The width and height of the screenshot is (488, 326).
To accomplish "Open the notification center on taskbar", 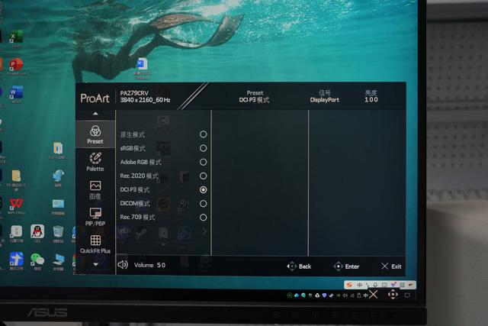I will [x=407, y=295].
